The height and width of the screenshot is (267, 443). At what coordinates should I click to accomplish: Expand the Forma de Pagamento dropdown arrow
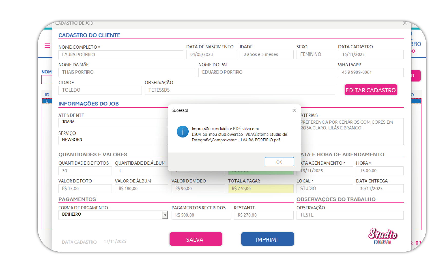pyautogui.click(x=165, y=215)
